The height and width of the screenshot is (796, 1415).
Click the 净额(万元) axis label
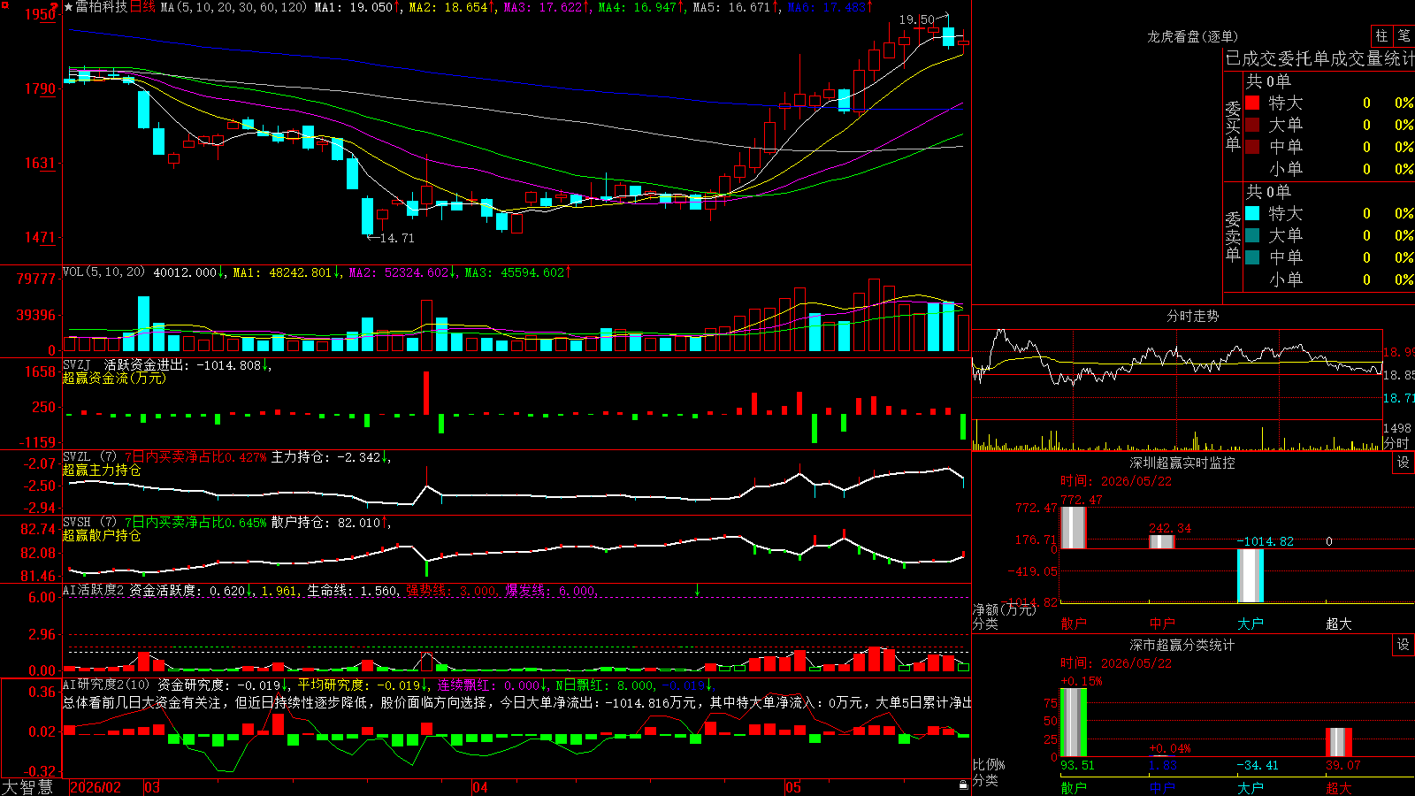(1004, 609)
